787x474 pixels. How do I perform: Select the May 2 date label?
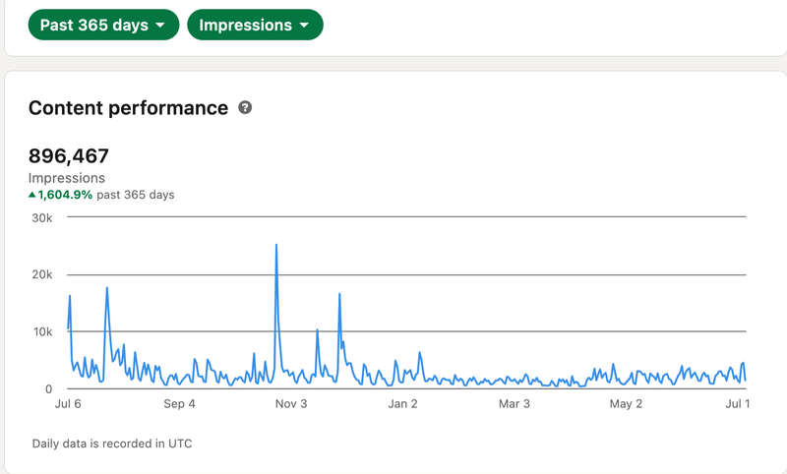click(x=626, y=403)
